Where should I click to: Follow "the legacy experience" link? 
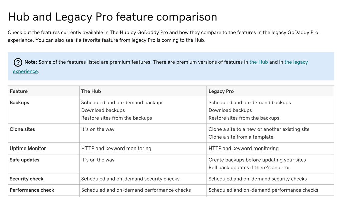pos(296,62)
